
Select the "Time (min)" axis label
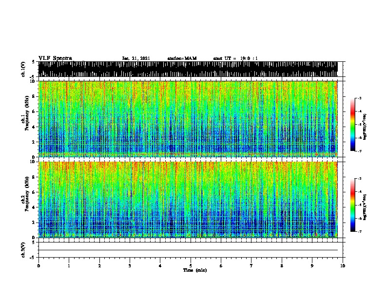tap(195, 270)
